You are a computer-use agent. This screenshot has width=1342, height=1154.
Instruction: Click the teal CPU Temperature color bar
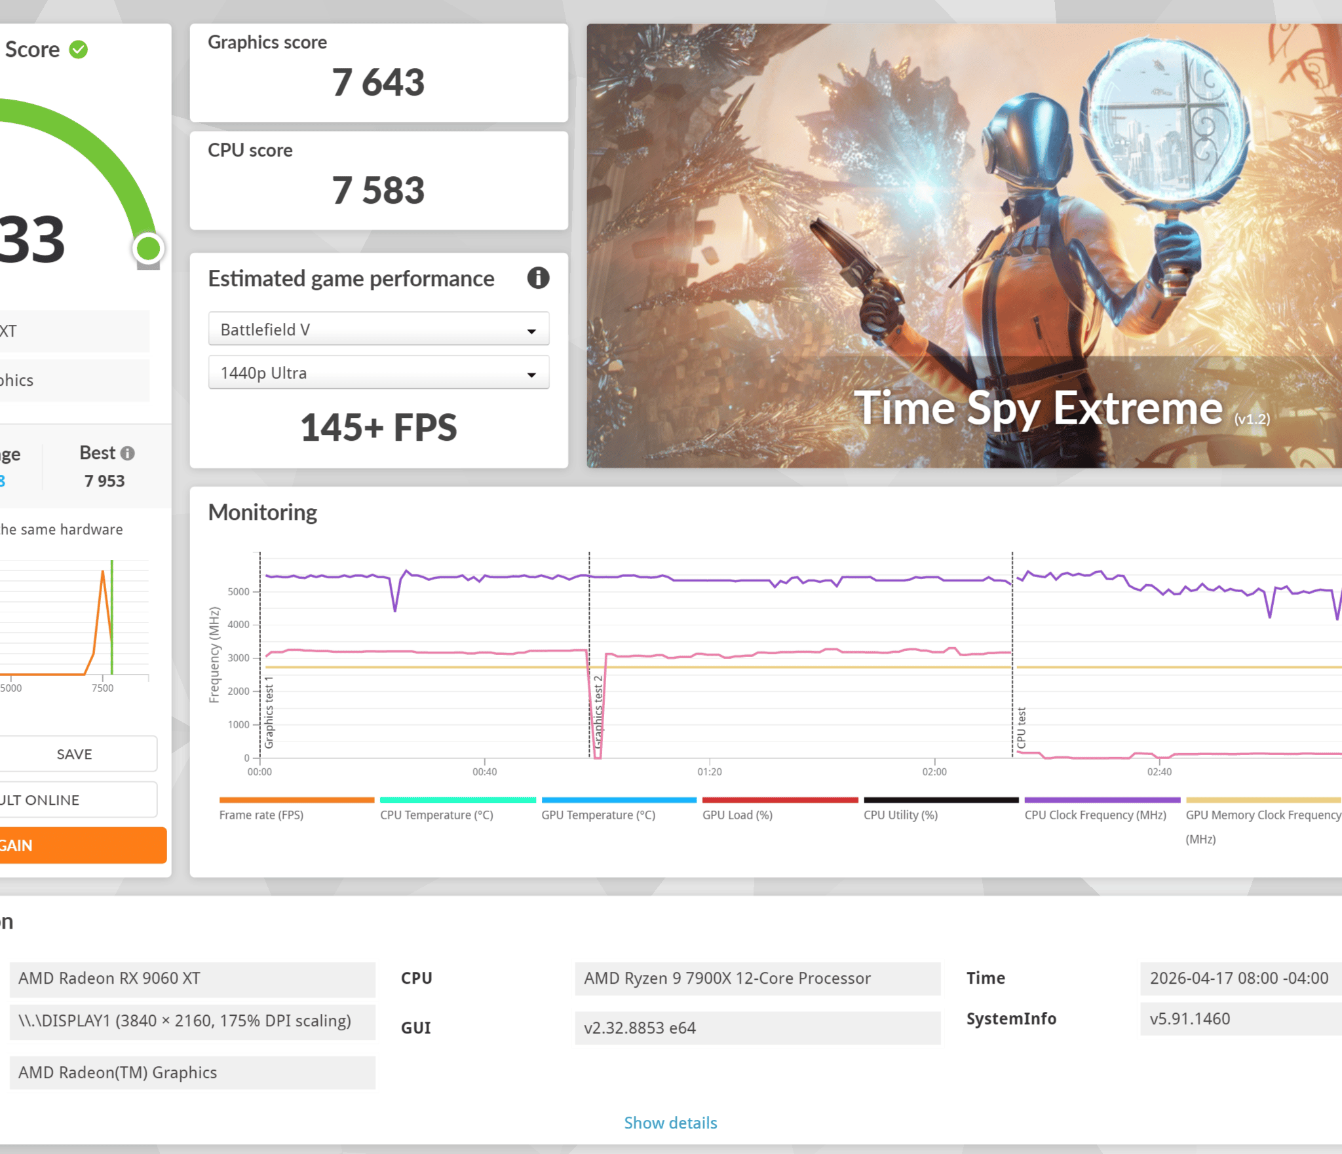coord(458,800)
